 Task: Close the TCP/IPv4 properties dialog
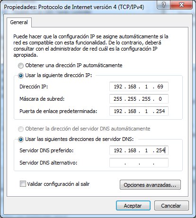[181, 5]
